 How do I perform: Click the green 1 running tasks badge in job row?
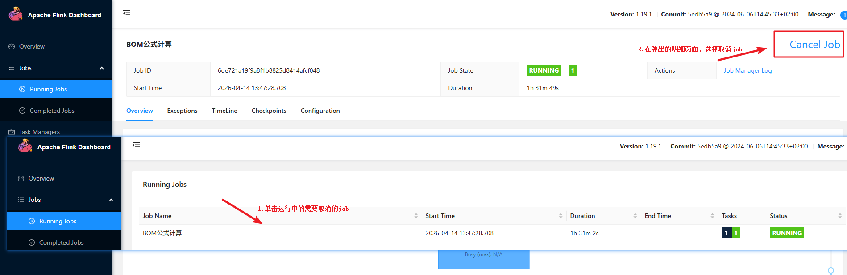tap(736, 233)
